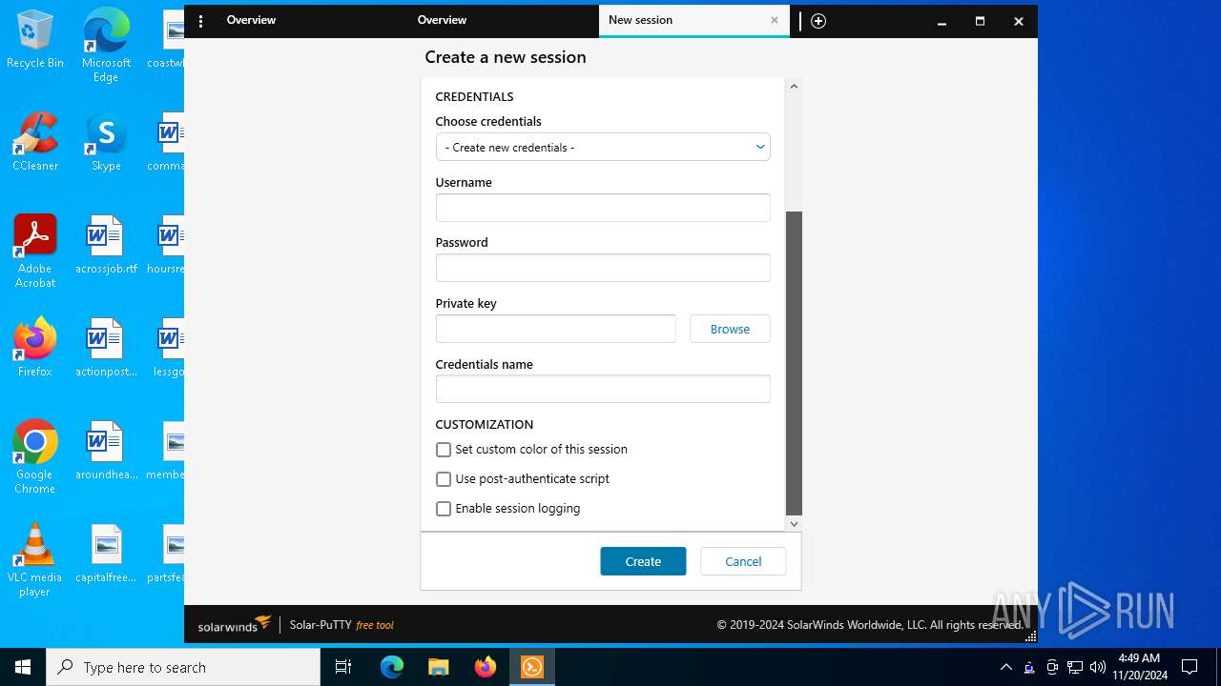This screenshot has height=686, width=1221.
Task: Open Task View on the taskbar
Action: click(x=343, y=667)
